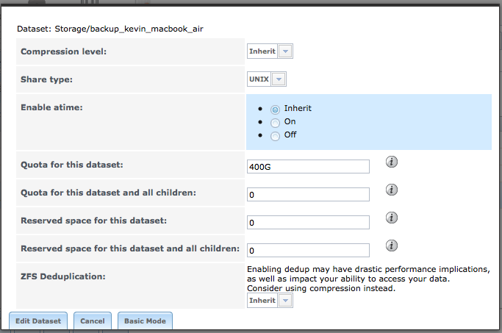The height and width of the screenshot is (333, 502).
Task: Select On for Enable atime
Action: [275, 123]
